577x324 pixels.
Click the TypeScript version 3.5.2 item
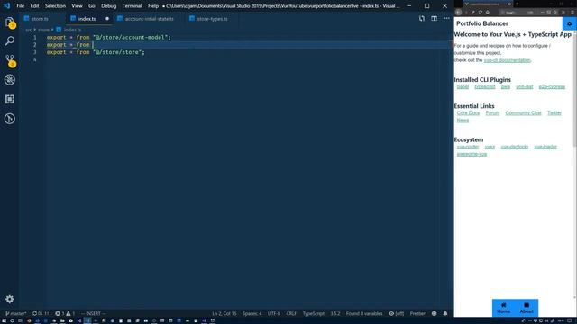334,313
